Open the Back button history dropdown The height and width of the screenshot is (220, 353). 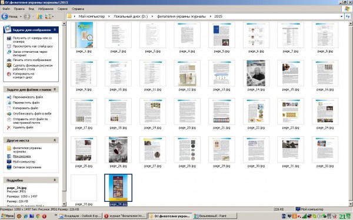click(21, 16)
